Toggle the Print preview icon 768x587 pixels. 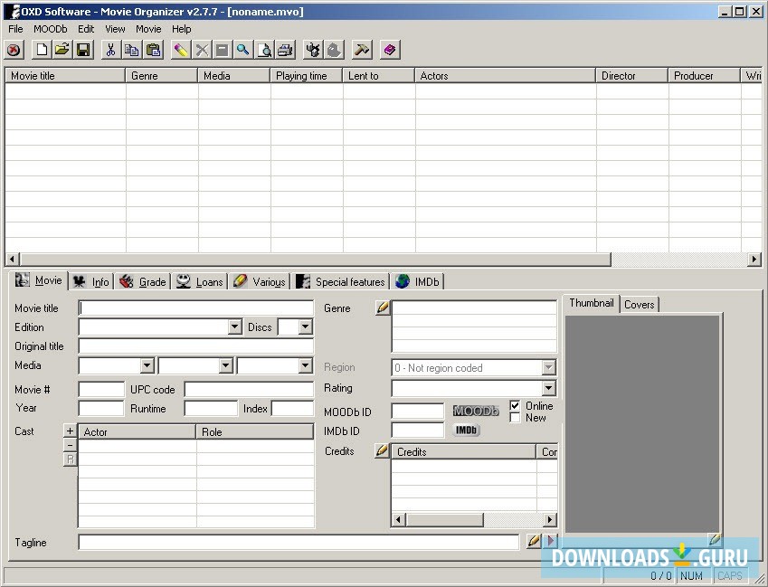(263, 49)
